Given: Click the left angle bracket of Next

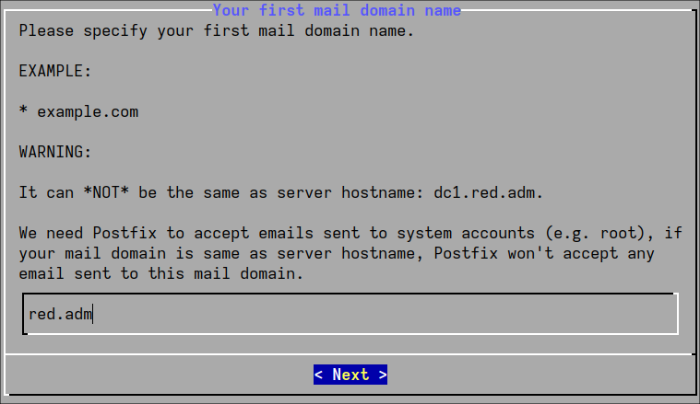Looking at the screenshot, I should pos(318,375).
